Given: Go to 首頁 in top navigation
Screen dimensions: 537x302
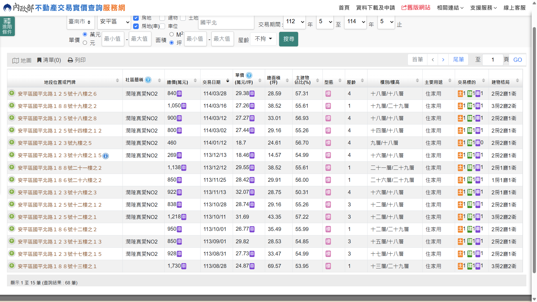Looking at the screenshot, I should pos(344,8).
